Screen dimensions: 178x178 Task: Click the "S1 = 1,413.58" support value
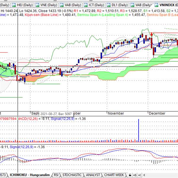coord(154,11)
